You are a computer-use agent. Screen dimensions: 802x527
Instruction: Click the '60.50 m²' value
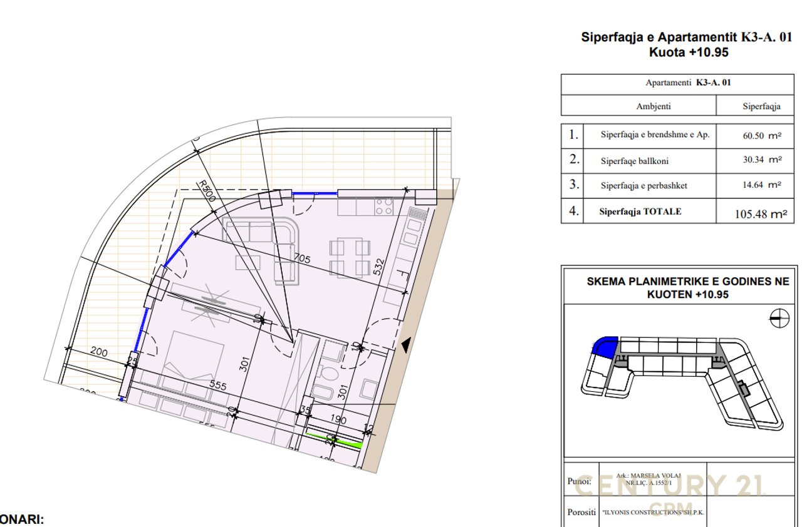coord(762,135)
